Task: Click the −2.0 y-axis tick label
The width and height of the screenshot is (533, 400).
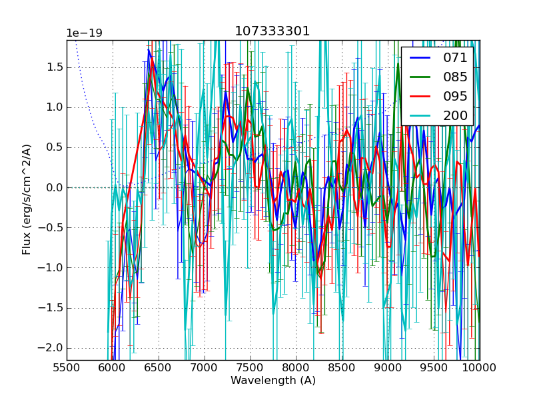Action: tap(51, 348)
